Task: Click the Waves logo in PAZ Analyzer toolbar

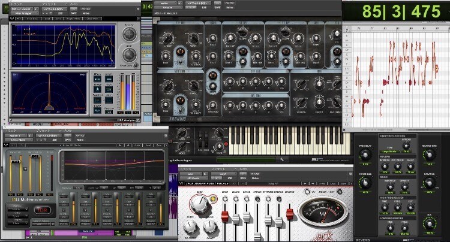Action: (x=11, y=19)
